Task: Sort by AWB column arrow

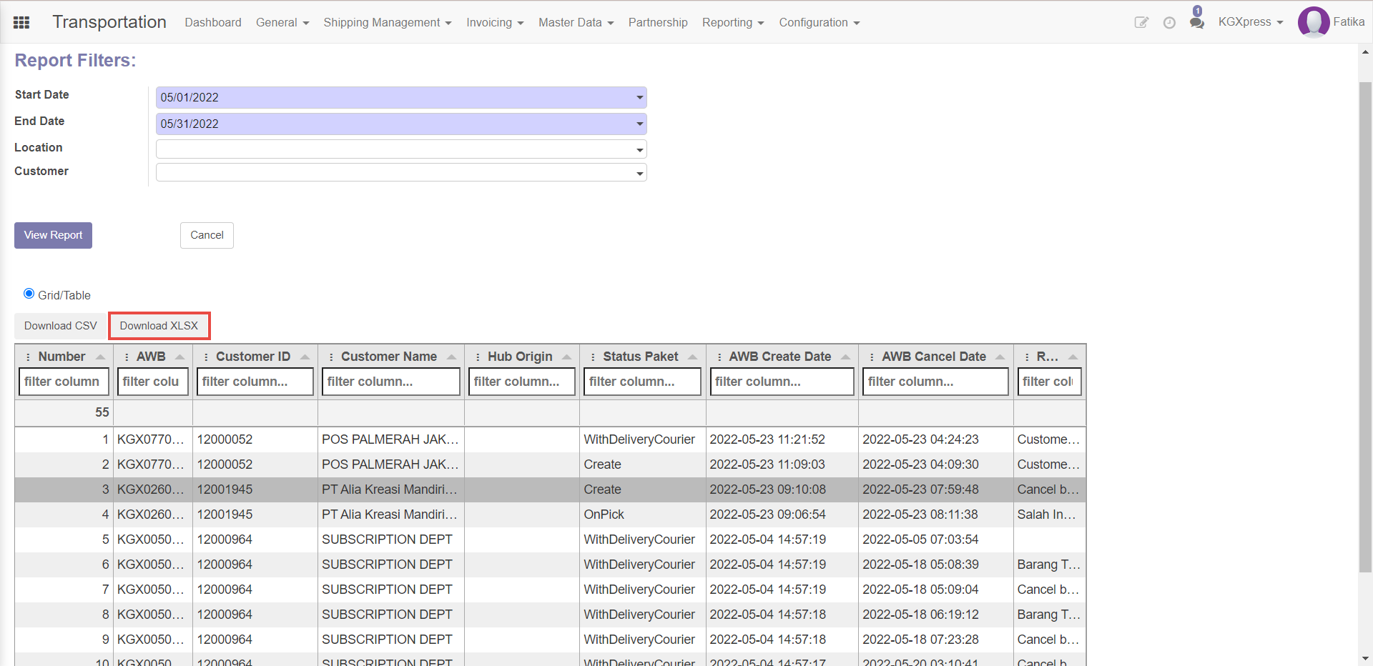Action: point(179,357)
